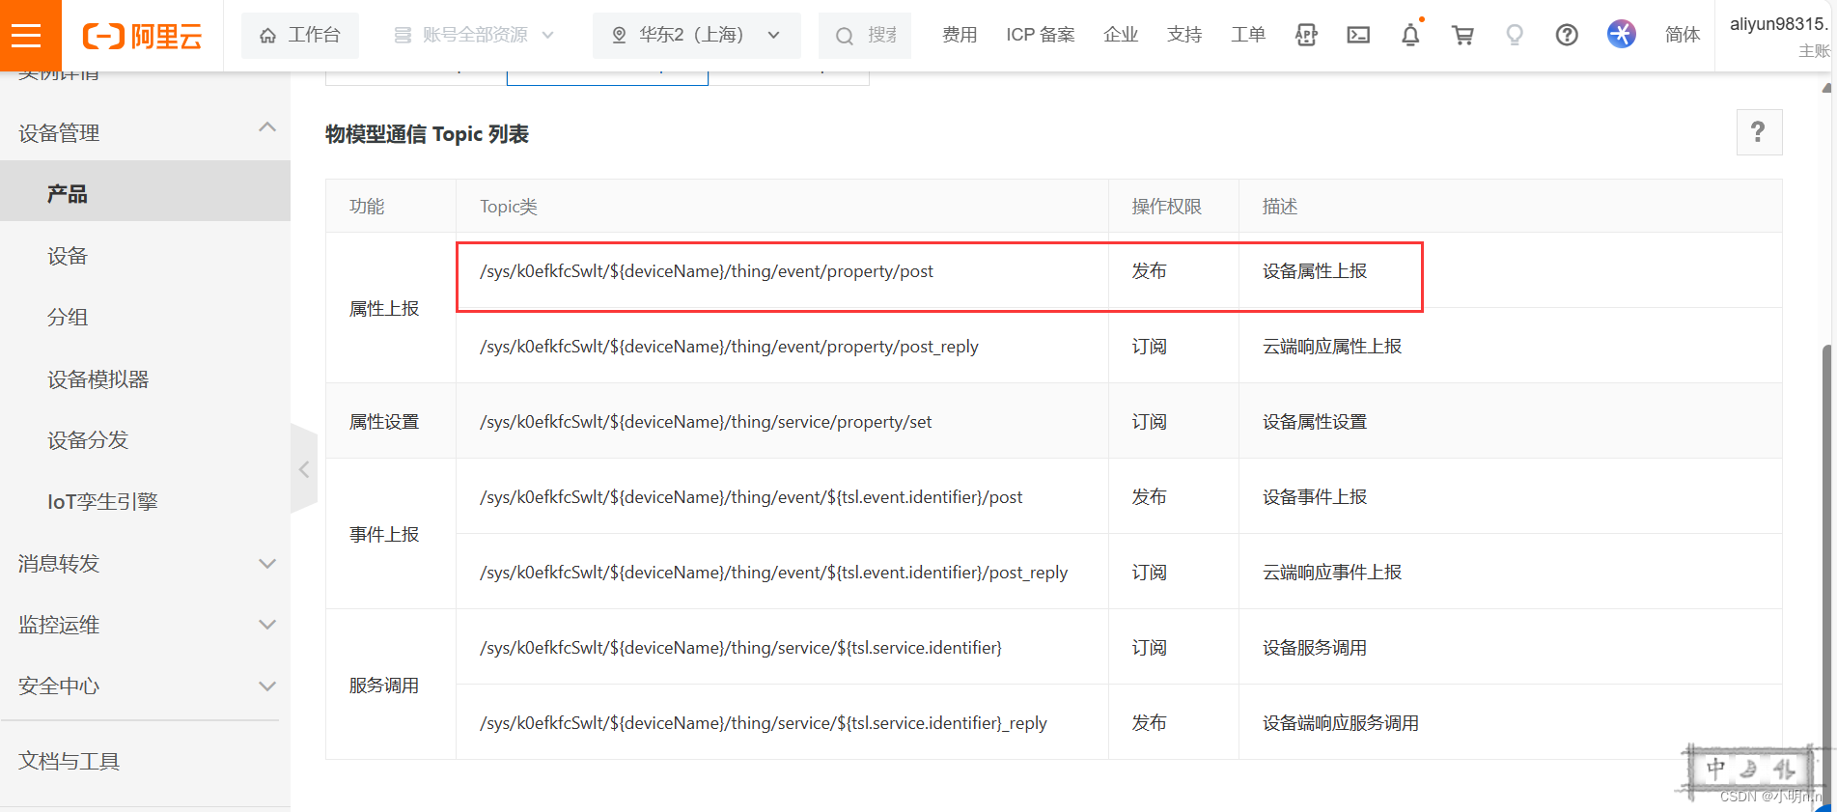Go to 工作台 workbench

coord(299,36)
